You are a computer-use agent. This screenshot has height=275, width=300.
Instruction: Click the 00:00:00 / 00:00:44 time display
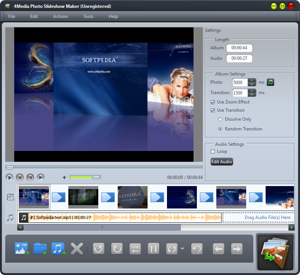185,177
